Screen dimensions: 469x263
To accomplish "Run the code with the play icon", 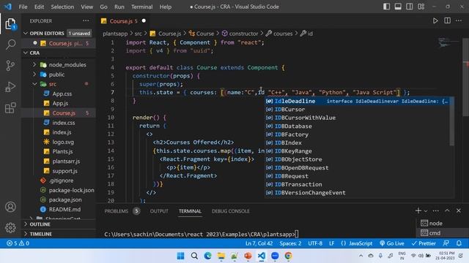I will point(435,21).
